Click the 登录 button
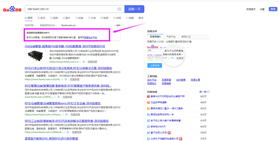The image size is (279, 141). (273, 9)
